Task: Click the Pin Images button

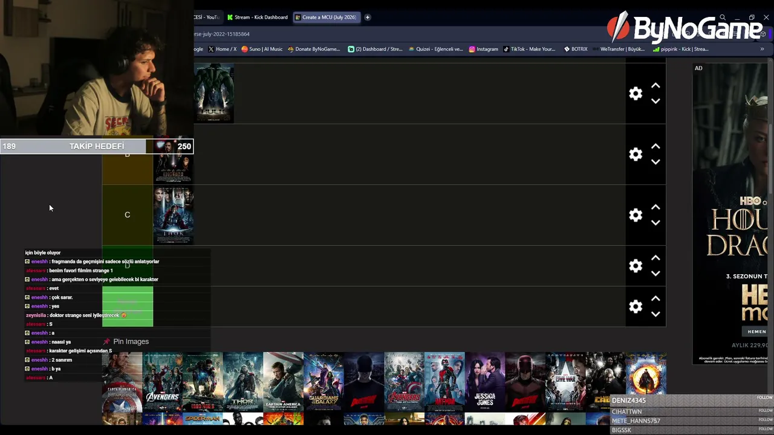Action: pyautogui.click(x=126, y=341)
